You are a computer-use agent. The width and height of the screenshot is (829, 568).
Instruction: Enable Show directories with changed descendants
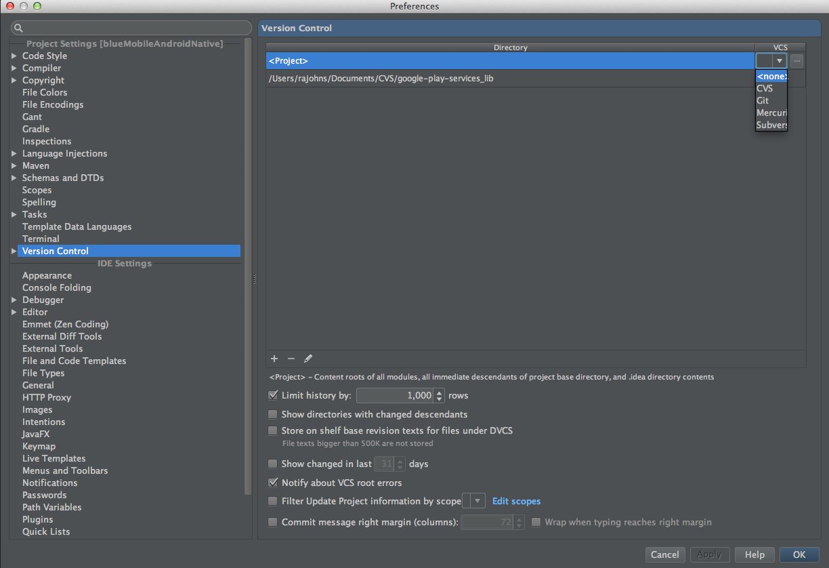[x=273, y=414]
